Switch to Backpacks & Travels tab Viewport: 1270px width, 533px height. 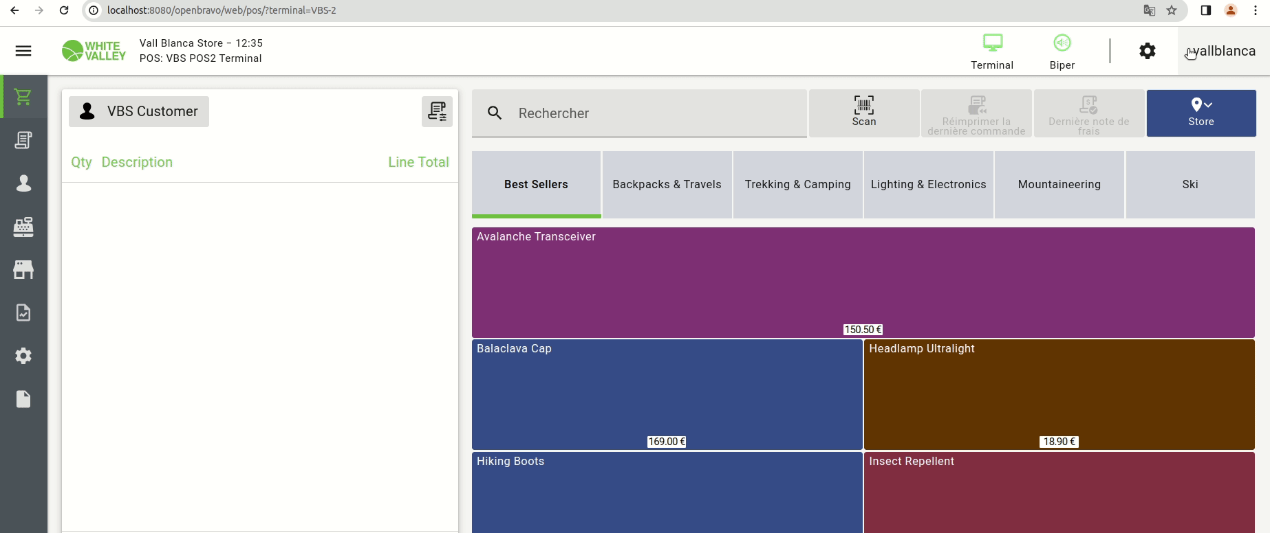pyautogui.click(x=667, y=184)
